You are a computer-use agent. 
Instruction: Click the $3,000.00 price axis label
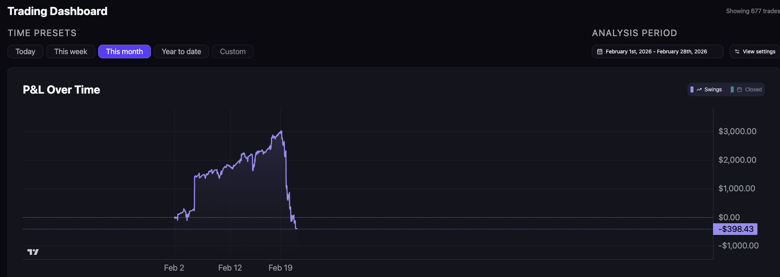tap(737, 132)
